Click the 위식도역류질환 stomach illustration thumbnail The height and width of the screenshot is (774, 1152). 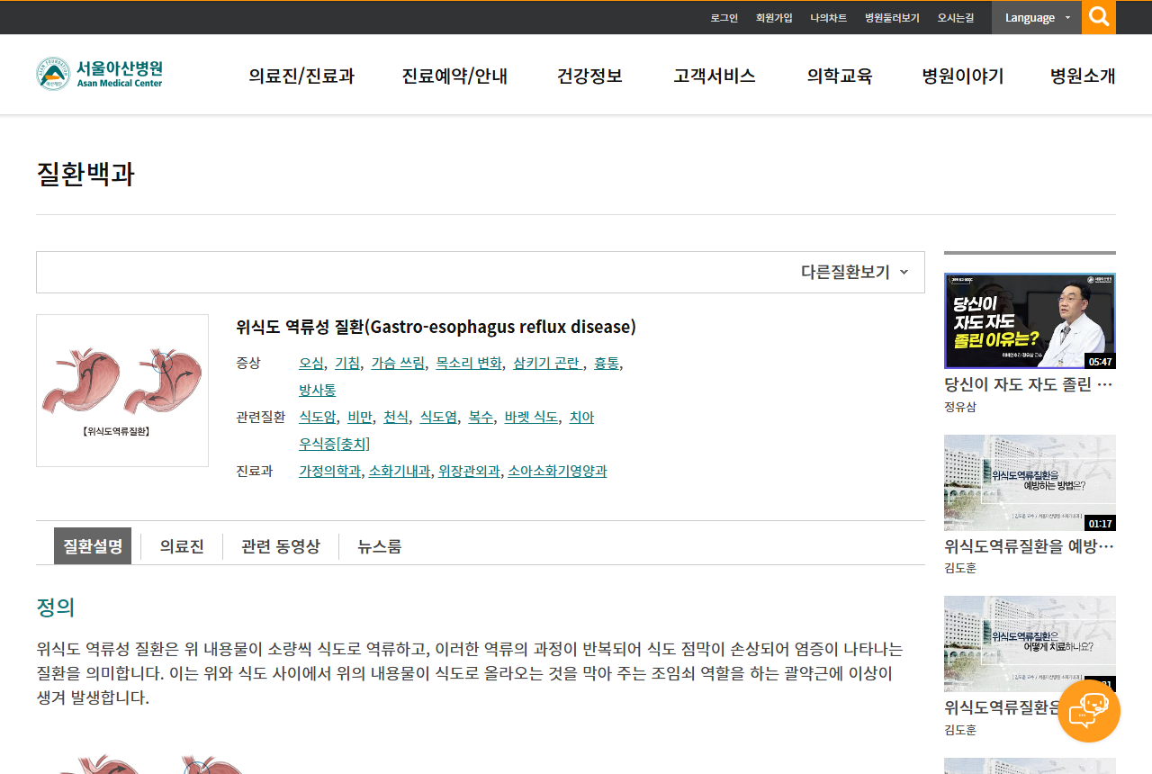122,391
